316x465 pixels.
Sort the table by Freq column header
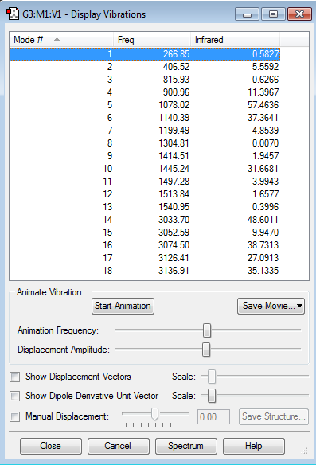(x=151, y=40)
